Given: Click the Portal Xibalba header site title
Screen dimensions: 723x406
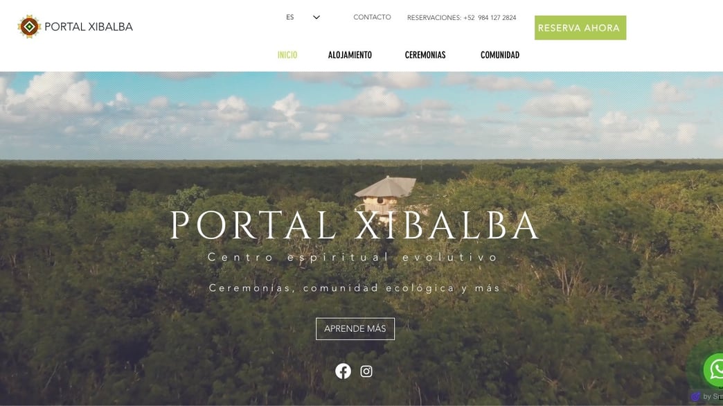Looking at the screenshot, I should click(x=89, y=27).
